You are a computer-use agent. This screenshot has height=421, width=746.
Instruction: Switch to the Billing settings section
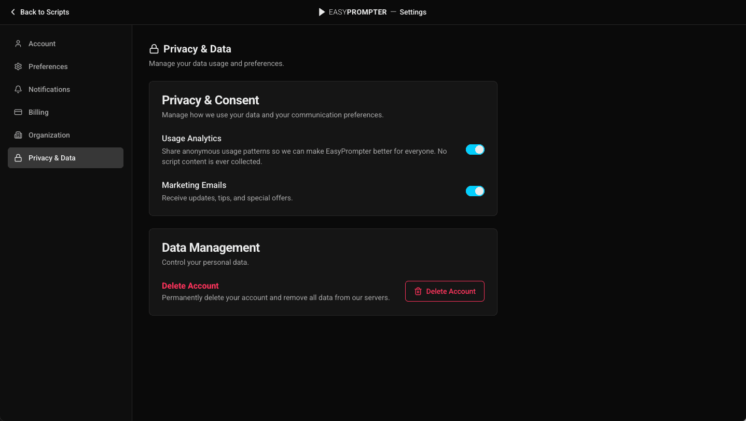click(38, 112)
